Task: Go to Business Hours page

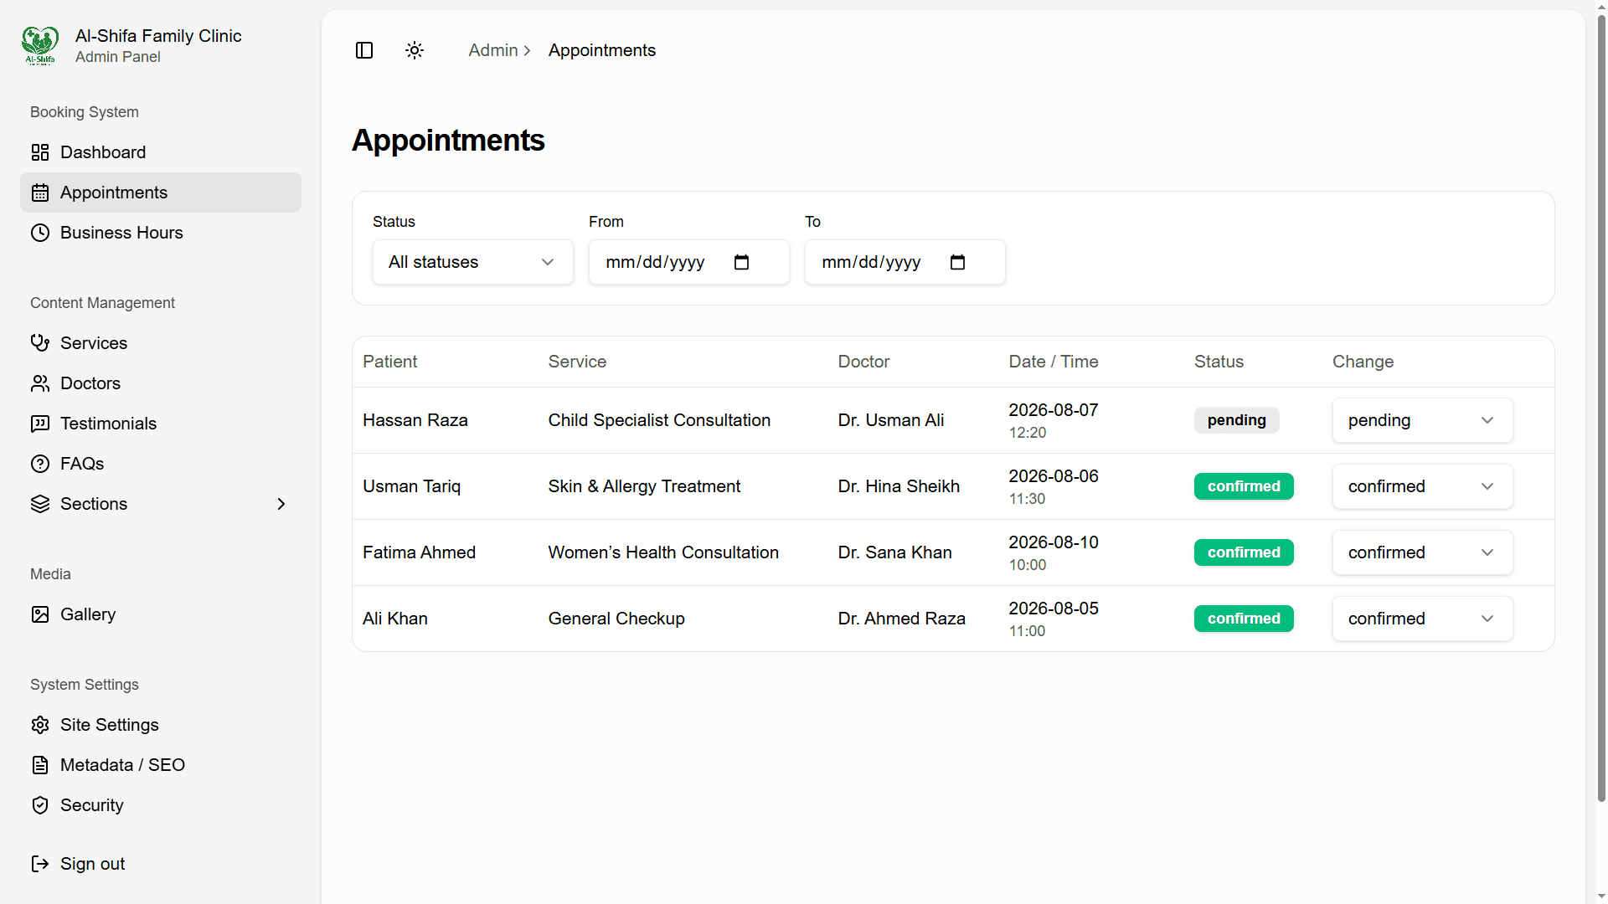Action: click(161, 233)
